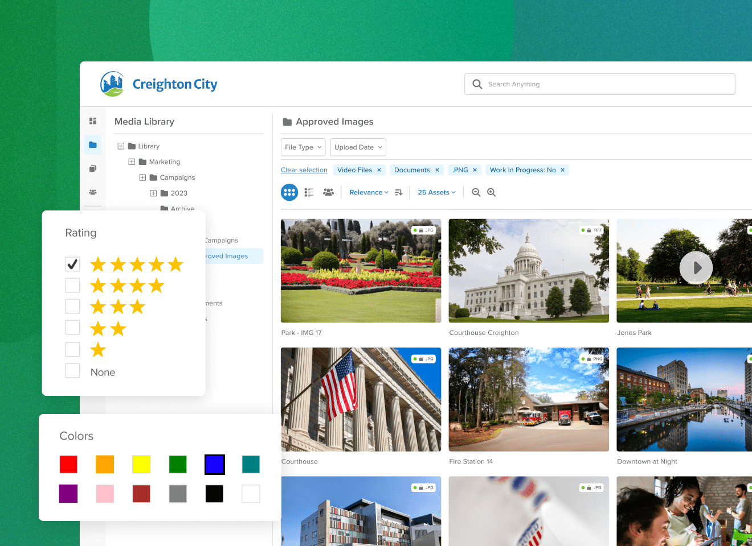Check the one-star rating checkbox
The width and height of the screenshot is (752, 546).
pos(72,349)
